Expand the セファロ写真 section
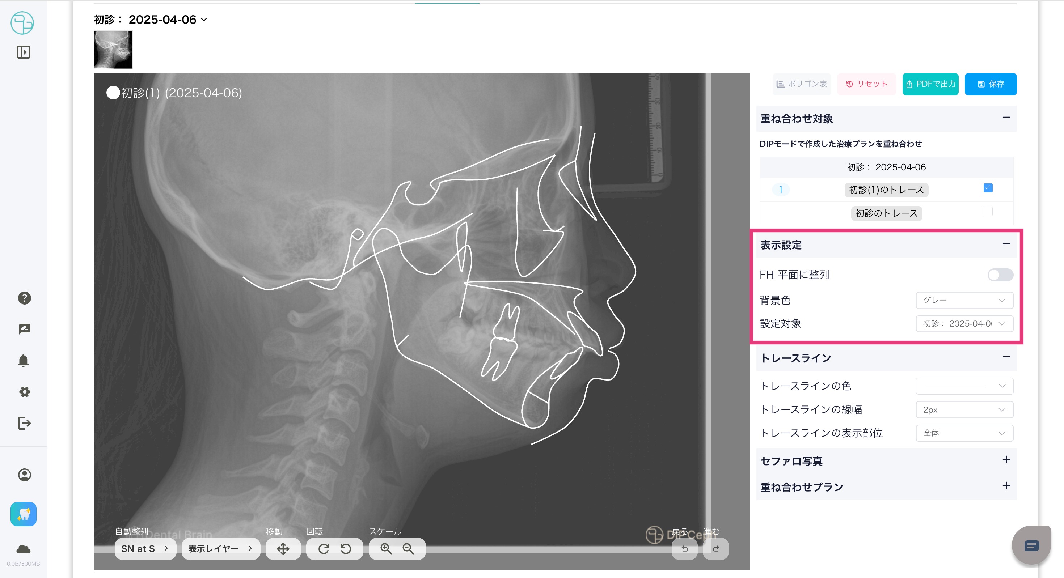This screenshot has width=1064, height=578. pyautogui.click(x=1006, y=460)
